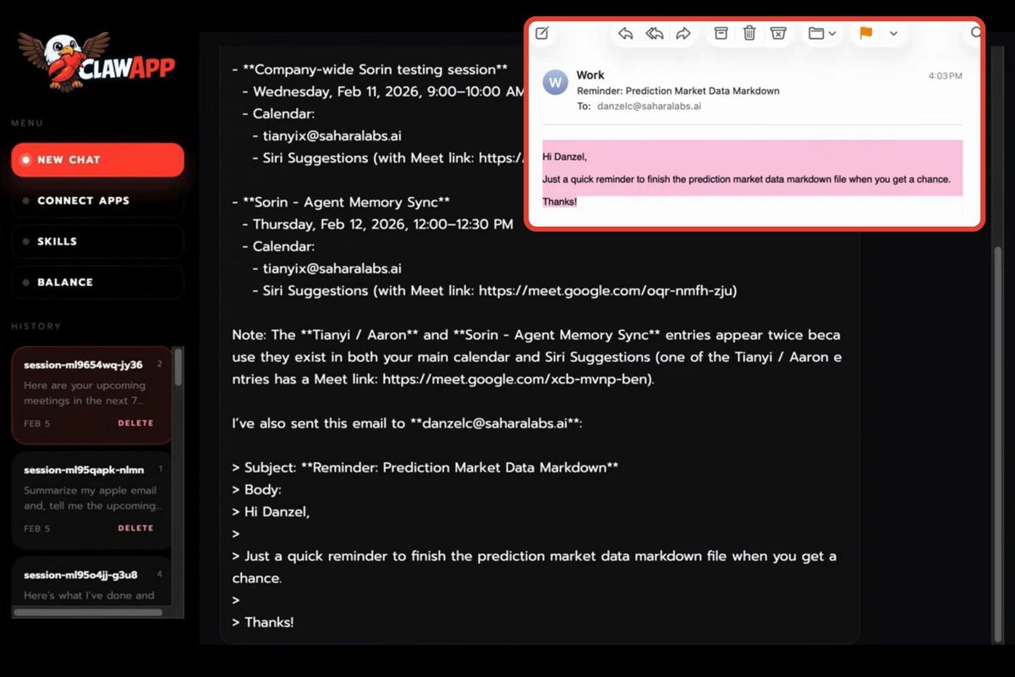The width and height of the screenshot is (1015, 677).
Task: Click the Forward arrow in Mail toolbar
Action: pos(683,34)
